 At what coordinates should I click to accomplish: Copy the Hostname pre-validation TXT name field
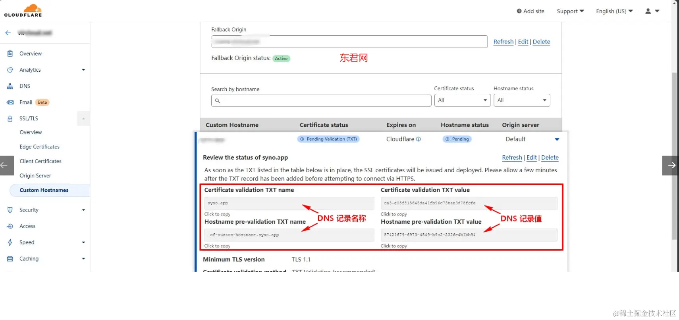click(289, 235)
